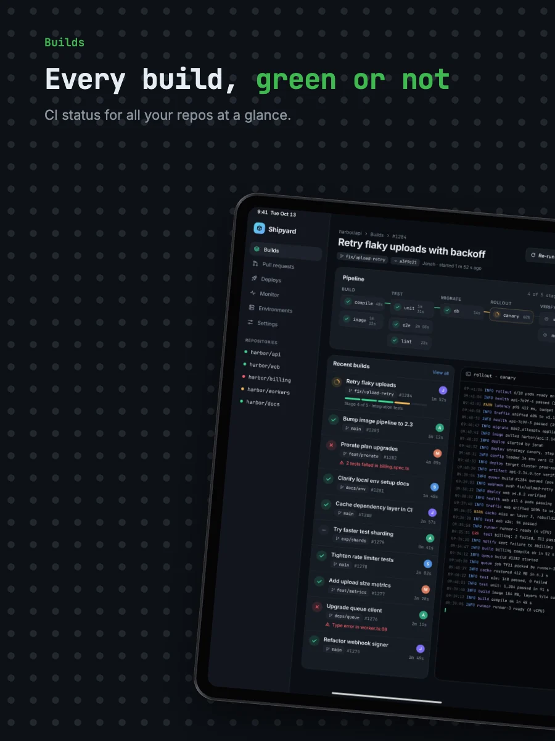Click the harbor/api breadcrumb

[x=350, y=233]
